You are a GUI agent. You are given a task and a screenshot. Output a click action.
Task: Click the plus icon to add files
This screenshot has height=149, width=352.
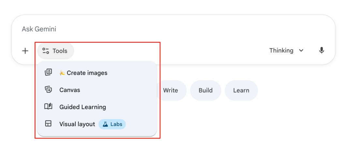pyautogui.click(x=25, y=51)
